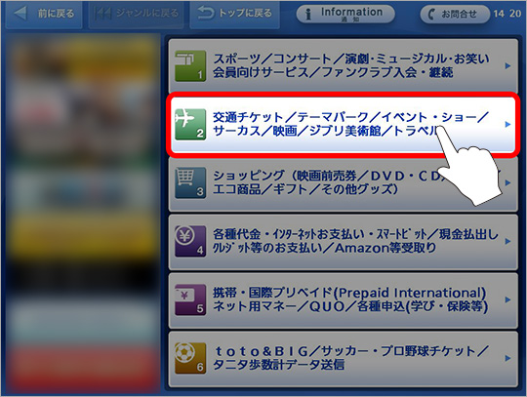Tap the soccer ball icon numbered 6
The width and height of the screenshot is (527, 397).
(x=190, y=358)
